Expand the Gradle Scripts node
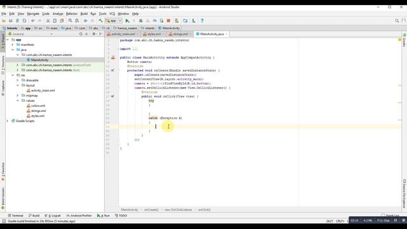The width and height of the screenshot is (407, 229). 8,121
